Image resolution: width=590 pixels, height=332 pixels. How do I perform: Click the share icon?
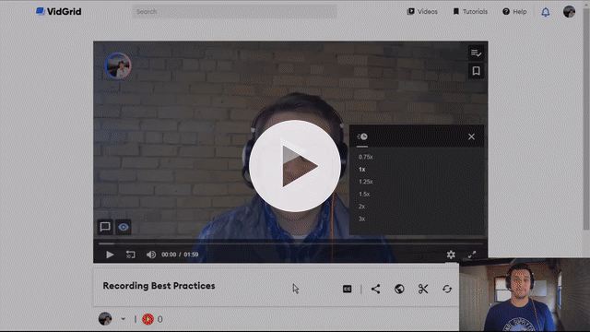(375, 289)
